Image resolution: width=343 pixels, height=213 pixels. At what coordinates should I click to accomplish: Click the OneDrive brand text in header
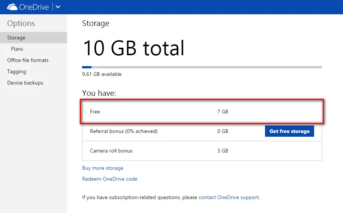(34, 7)
